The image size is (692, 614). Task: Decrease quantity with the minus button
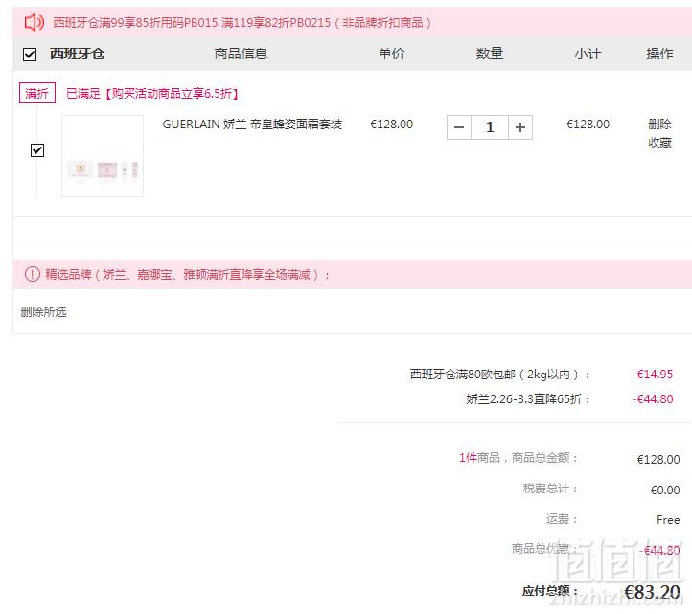[459, 127]
